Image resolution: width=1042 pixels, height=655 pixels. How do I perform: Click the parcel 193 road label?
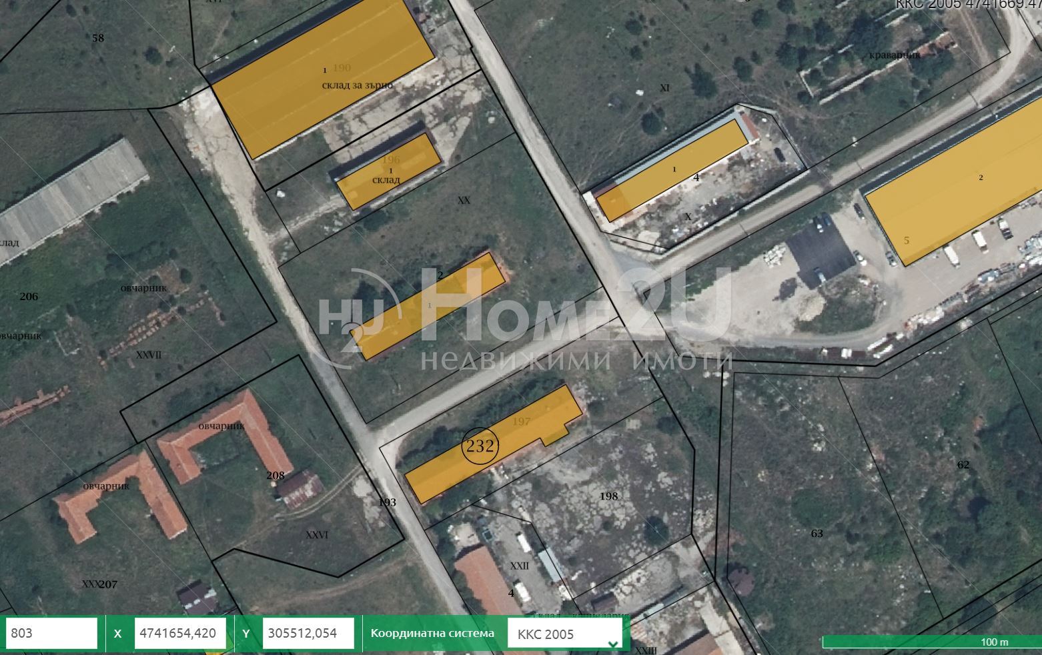387,502
